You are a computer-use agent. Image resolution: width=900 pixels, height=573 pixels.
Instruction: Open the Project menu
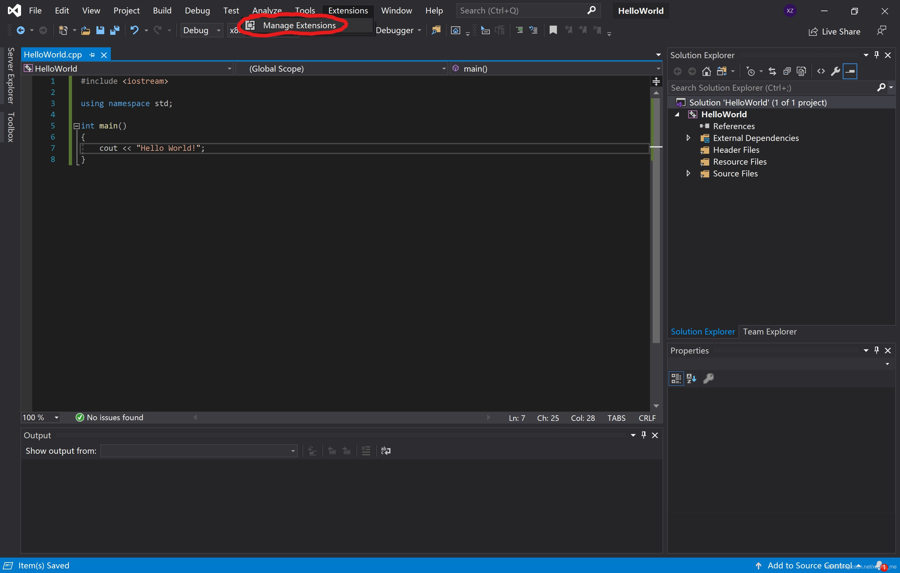click(x=126, y=11)
